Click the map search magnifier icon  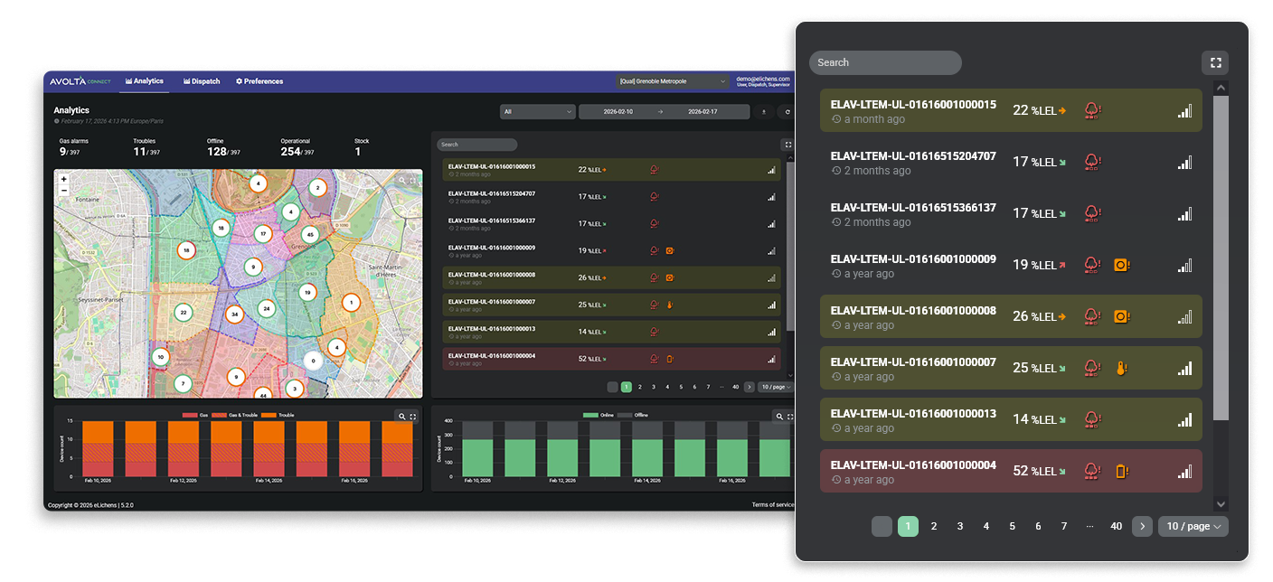402,181
